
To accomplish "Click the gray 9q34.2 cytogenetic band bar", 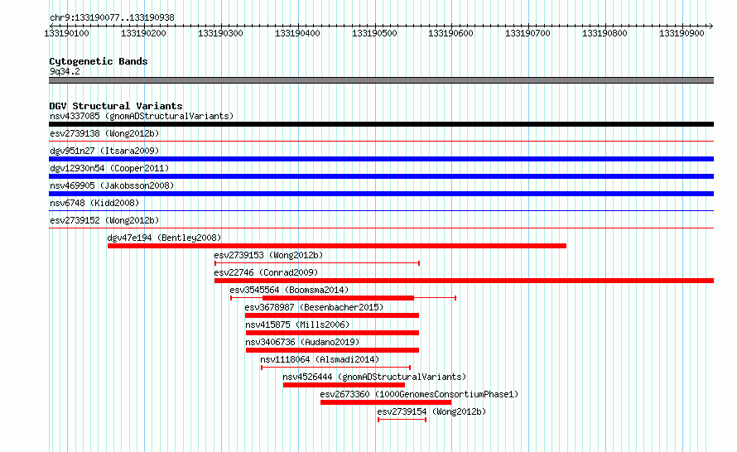I will tap(381, 80).
